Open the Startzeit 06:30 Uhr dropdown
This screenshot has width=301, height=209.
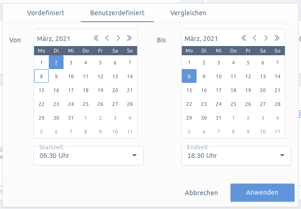pos(88,156)
